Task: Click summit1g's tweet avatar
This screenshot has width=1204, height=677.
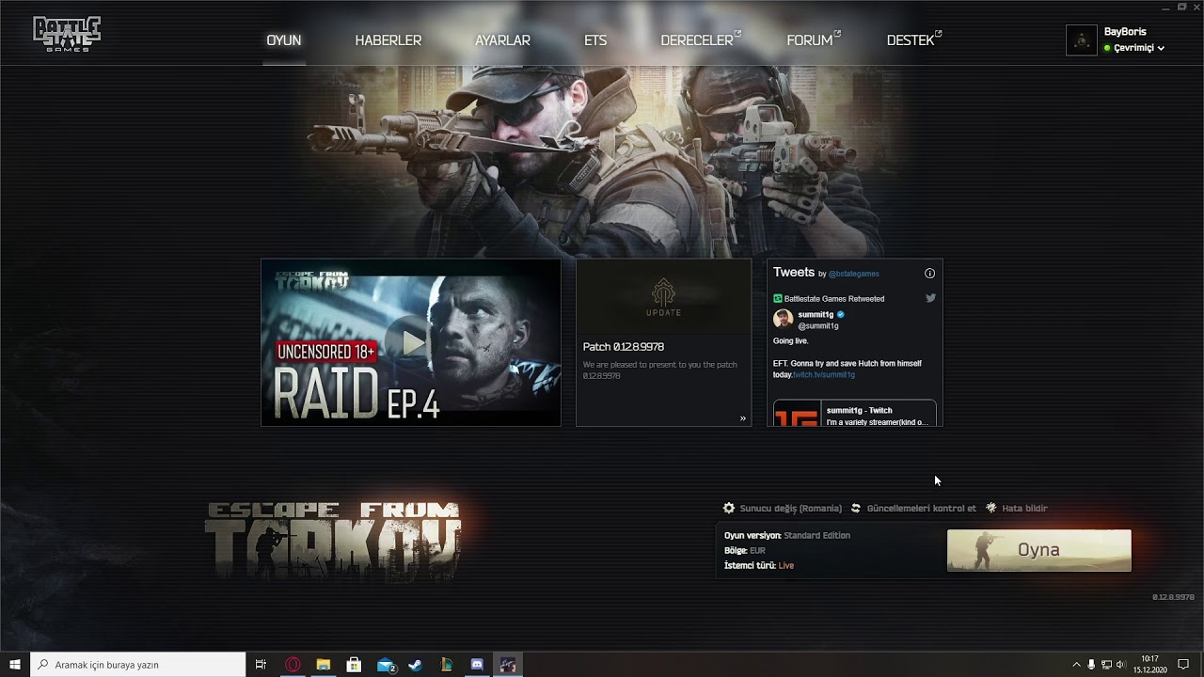Action: [x=783, y=319]
